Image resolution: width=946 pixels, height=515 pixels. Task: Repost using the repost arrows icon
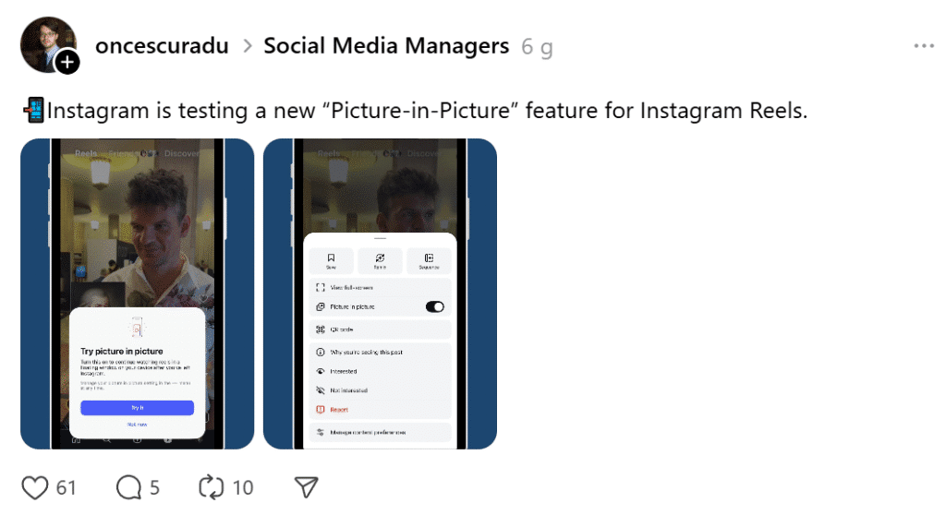point(212,486)
